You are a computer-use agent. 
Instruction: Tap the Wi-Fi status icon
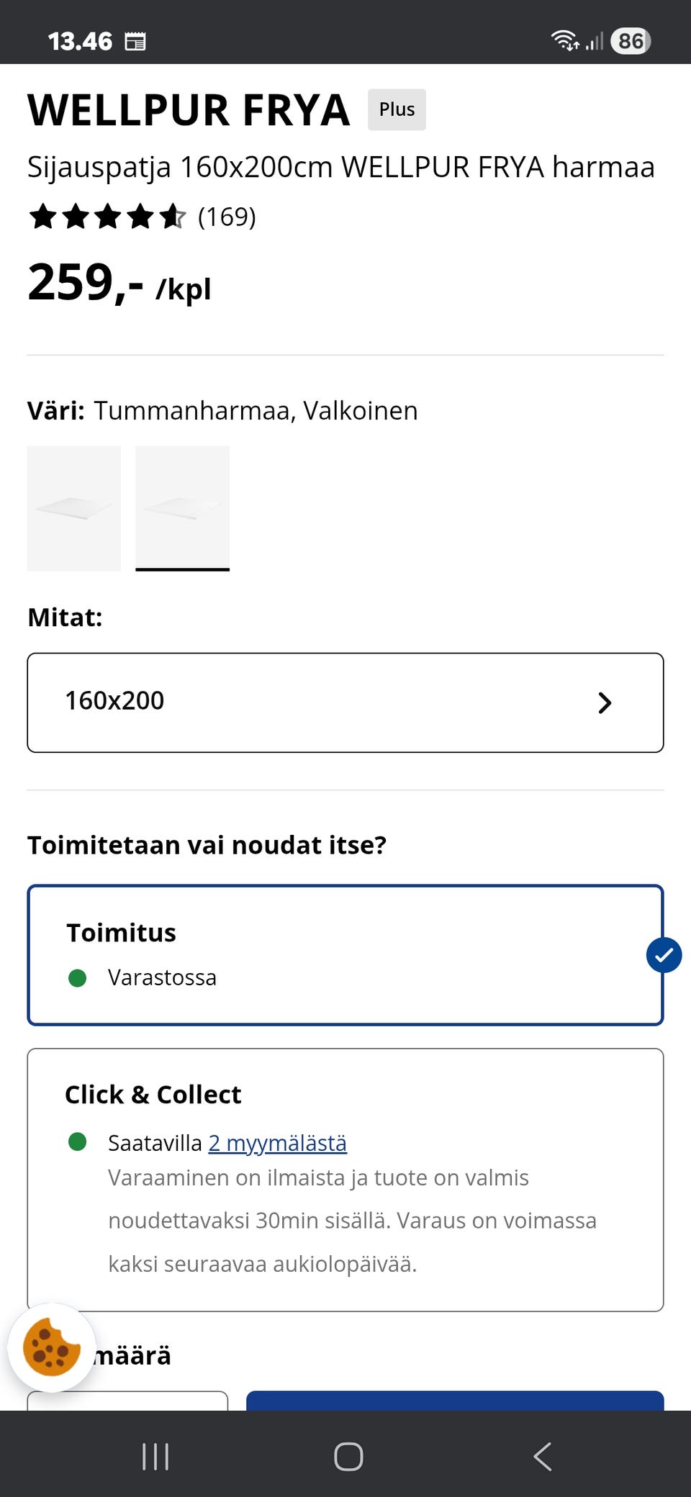(565, 40)
